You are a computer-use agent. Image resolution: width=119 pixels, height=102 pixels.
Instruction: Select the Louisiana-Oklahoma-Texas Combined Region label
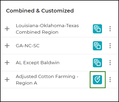[x=47, y=29]
